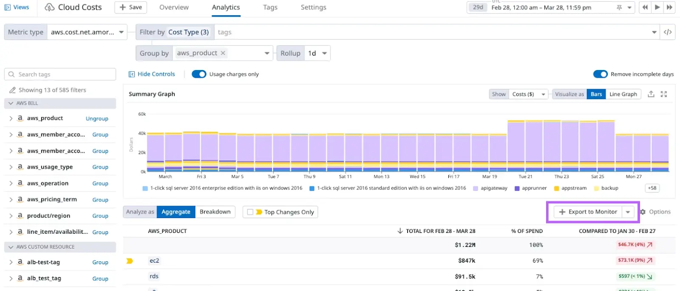Click the ec2 product row label
The width and height of the screenshot is (680, 291).
pyautogui.click(x=154, y=260)
